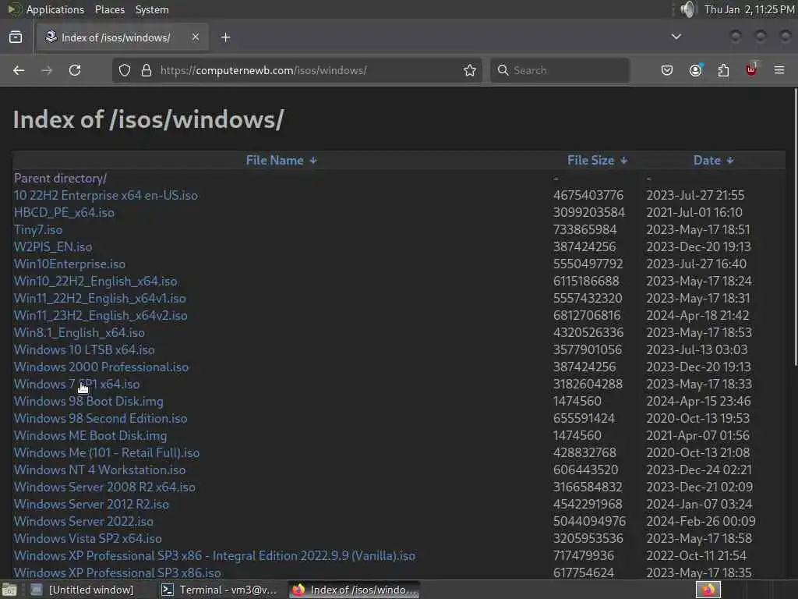The height and width of the screenshot is (599, 798).
Task: Click the XP Integral Edition 2022.9.9 (Vanilla).iso link
Action: pyautogui.click(x=215, y=555)
